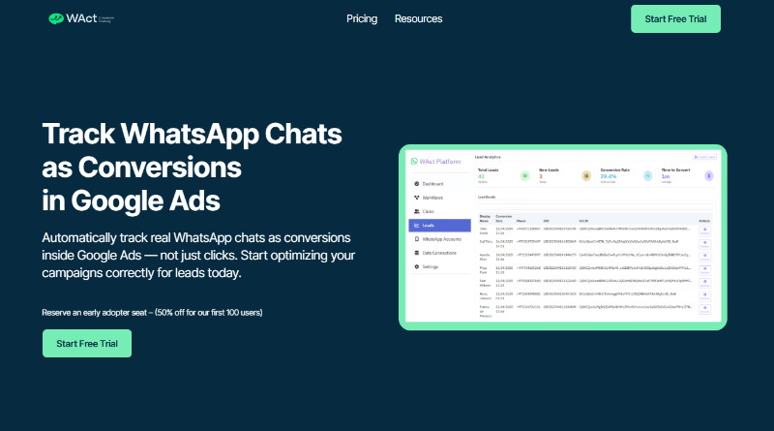Select the highlighted Leads sidebar item

click(437, 224)
